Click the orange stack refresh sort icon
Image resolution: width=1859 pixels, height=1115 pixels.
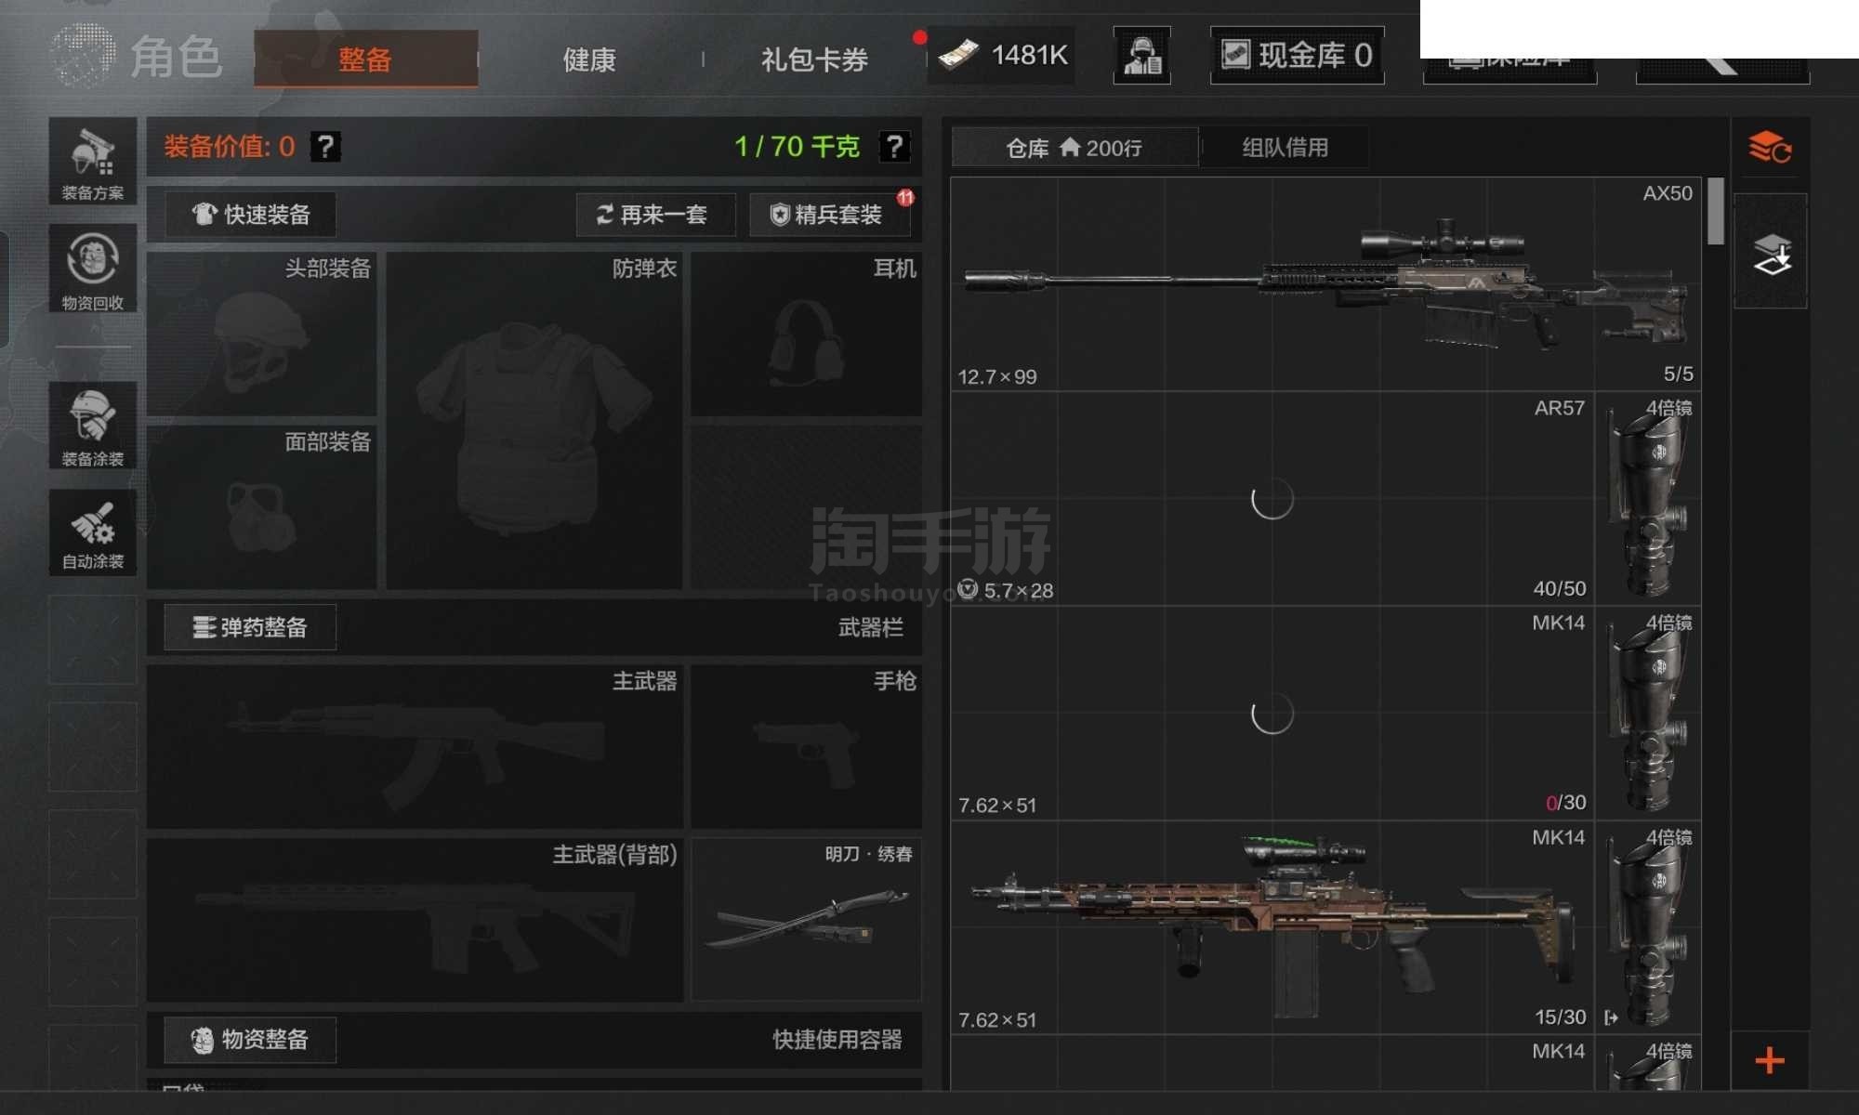(1770, 148)
